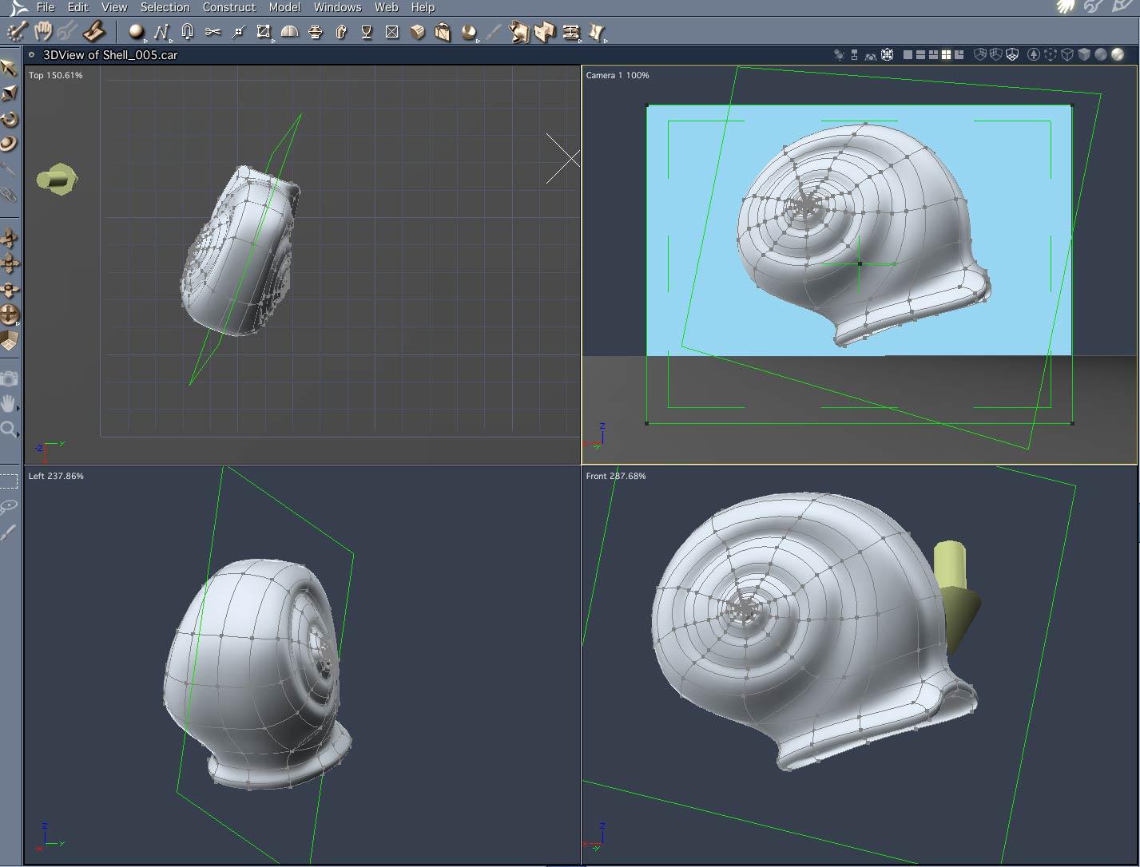Select the crossed-box tool icon
The image size is (1140, 867).
coord(391,32)
